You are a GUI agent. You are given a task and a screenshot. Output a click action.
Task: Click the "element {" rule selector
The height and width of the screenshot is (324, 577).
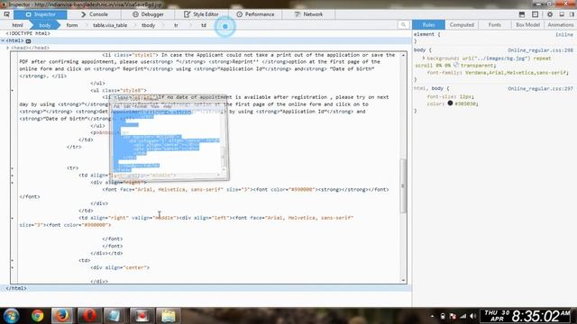point(426,34)
